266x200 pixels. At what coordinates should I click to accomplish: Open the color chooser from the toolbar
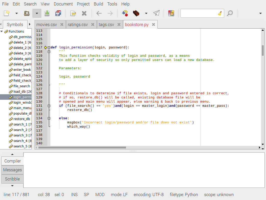171,13
